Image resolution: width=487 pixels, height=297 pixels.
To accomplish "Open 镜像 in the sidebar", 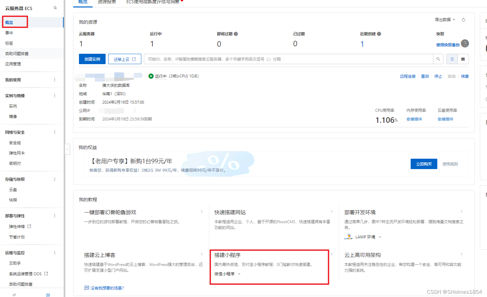I will click(x=13, y=116).
